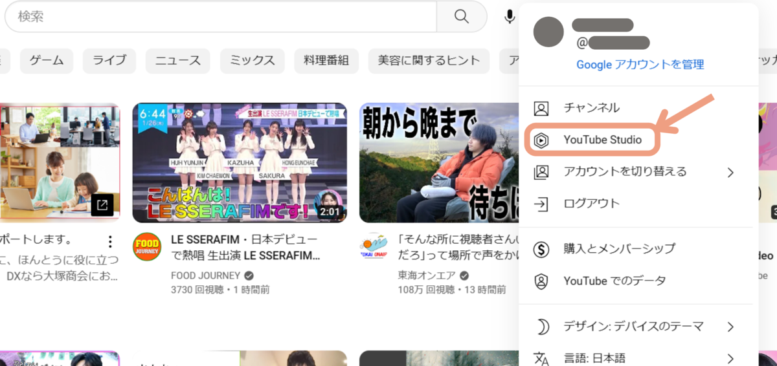Click the 3730 回視聴・1 時間前 text
Image resolution: width=777 pixels, height=366 pixels.
(x=220, y=290)
